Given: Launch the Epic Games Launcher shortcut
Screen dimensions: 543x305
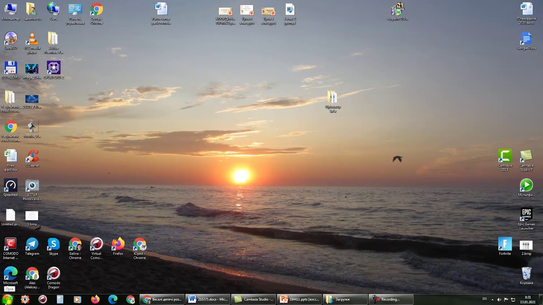Looking at the screenshot, I should click(x=526, y=219).
